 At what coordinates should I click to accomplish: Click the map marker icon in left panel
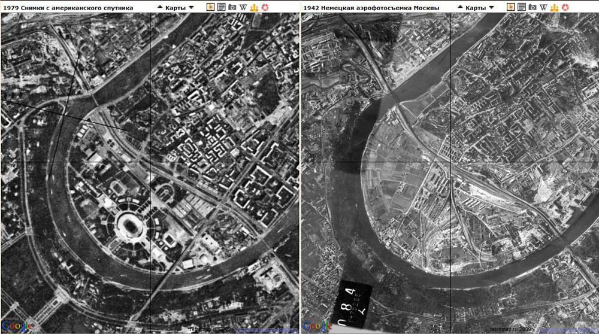(x=210, y=7)
